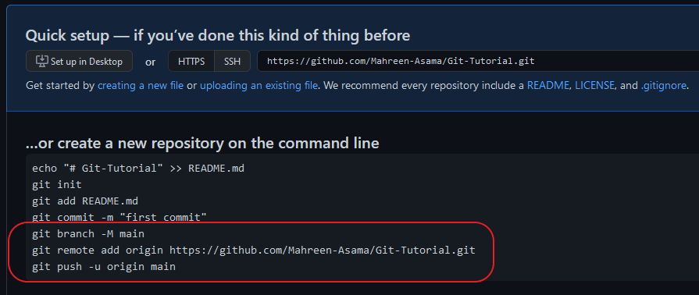This screenshot has width=699, height=295.
Task: Click the git push -u origin main line
Action: click(x=104, y=266)
